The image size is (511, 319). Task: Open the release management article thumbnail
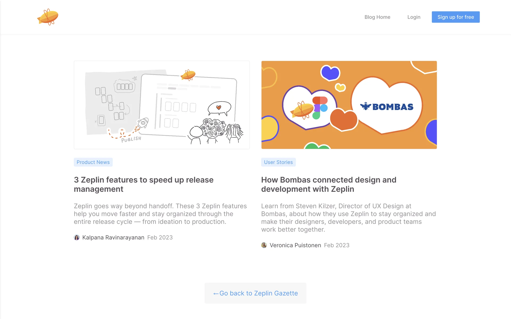click(x=162, y=105)
